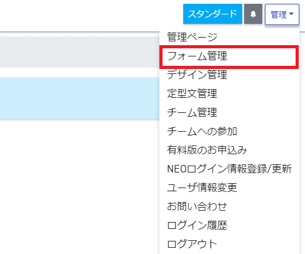Click the gray header bar area
Viewport: 305px width, 254px height.
click(80, 52)
